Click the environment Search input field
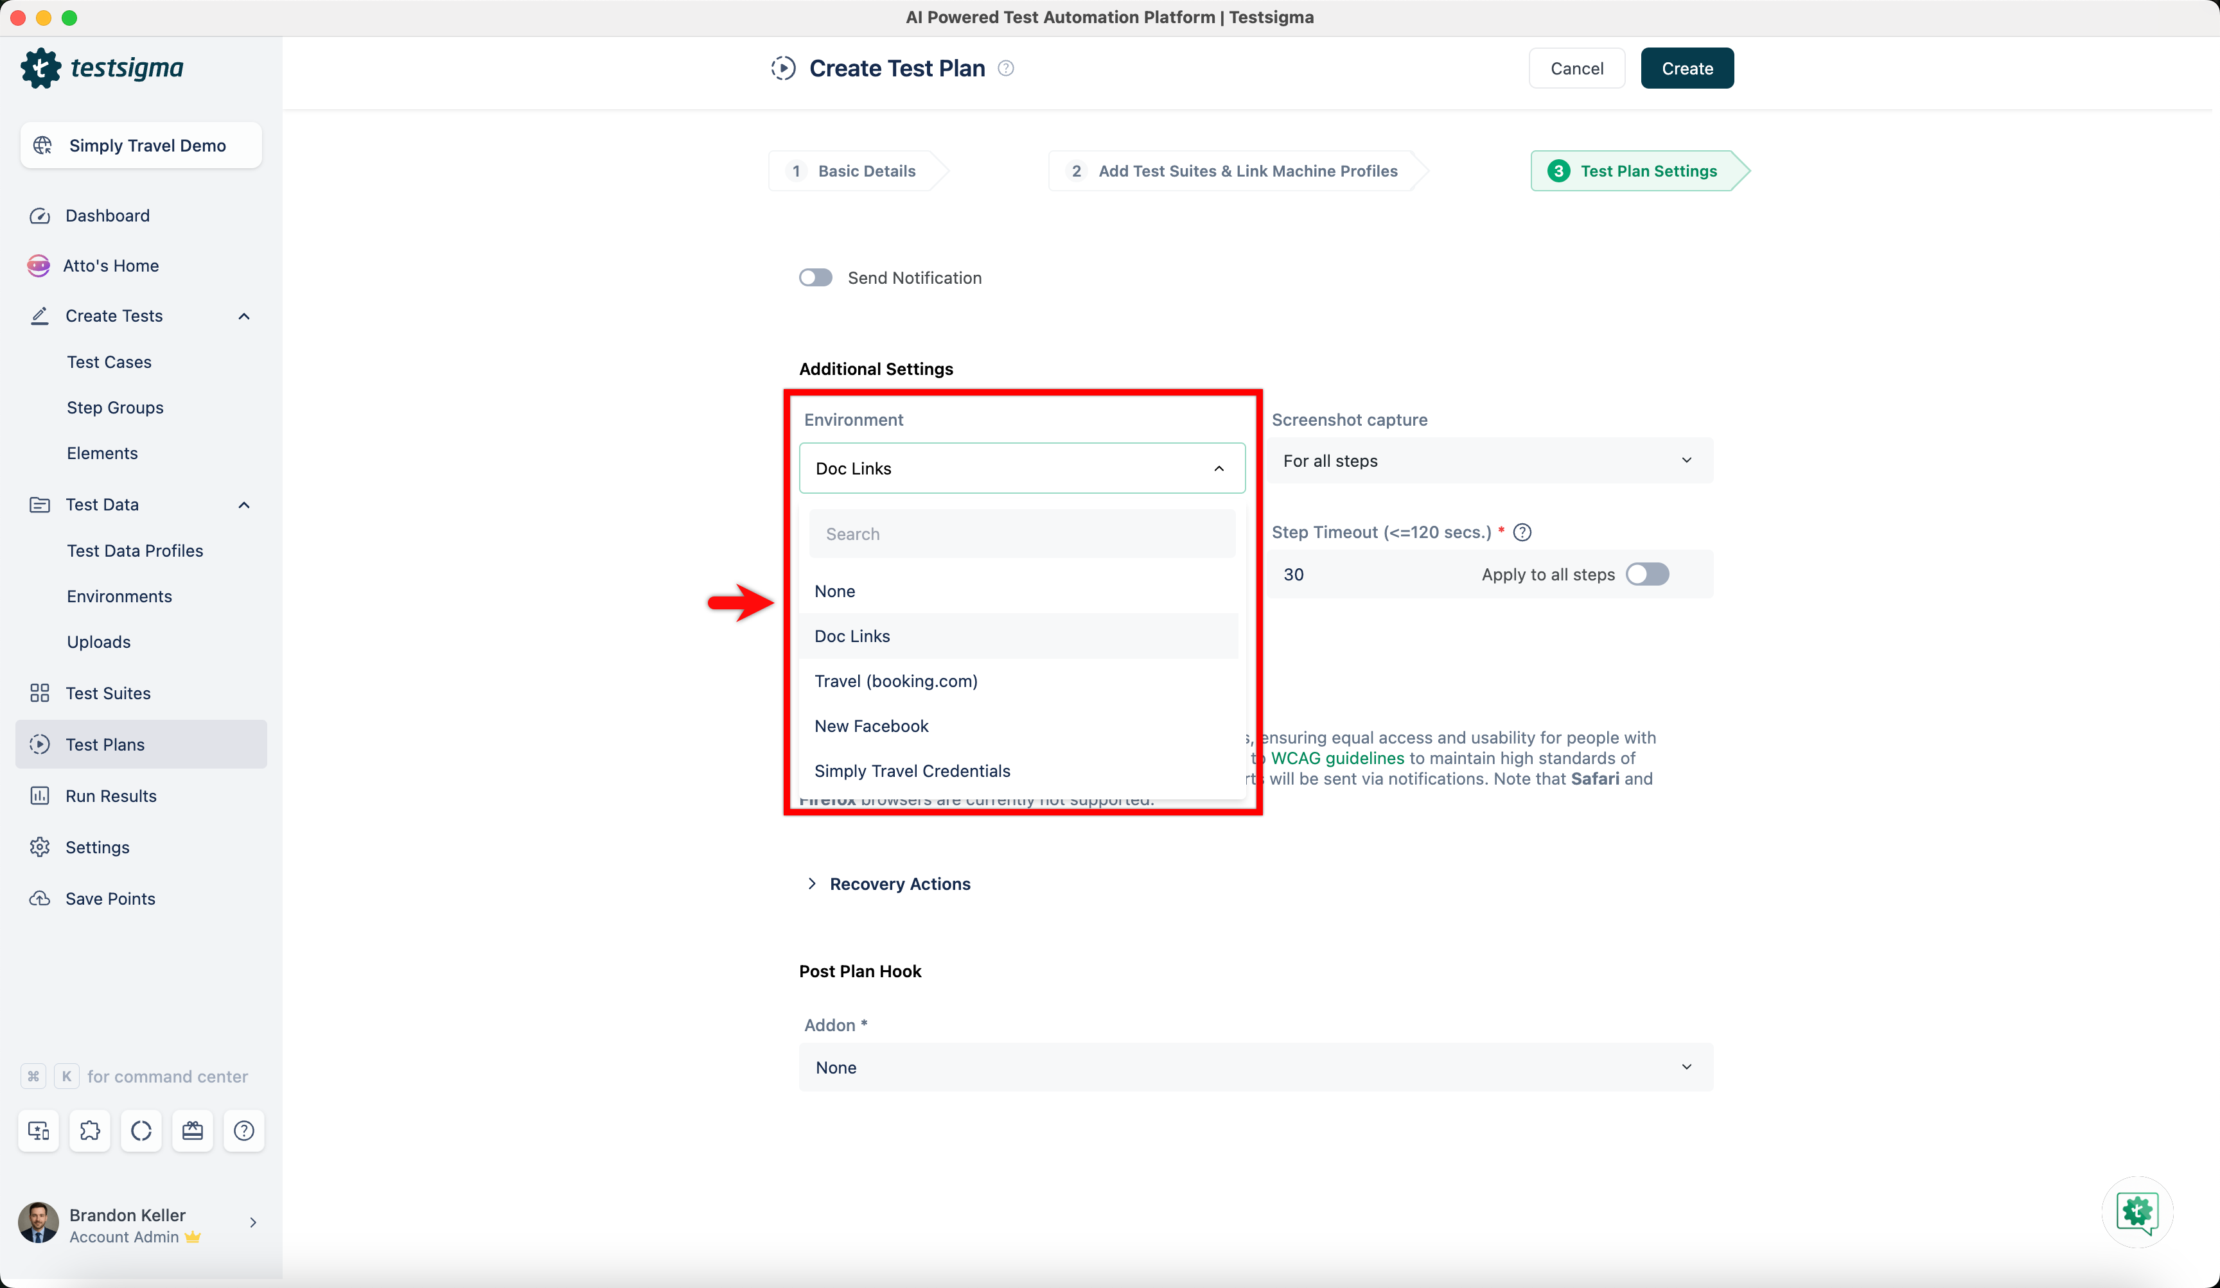 pyautogui.click(x=1022, y=534)
